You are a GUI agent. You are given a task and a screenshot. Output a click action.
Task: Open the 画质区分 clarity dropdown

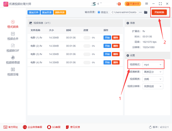click(153, 72)
